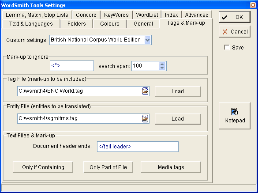This screenshot has width=258, height=193.
Task: Open the Index tab
Action: click(171, 15)
